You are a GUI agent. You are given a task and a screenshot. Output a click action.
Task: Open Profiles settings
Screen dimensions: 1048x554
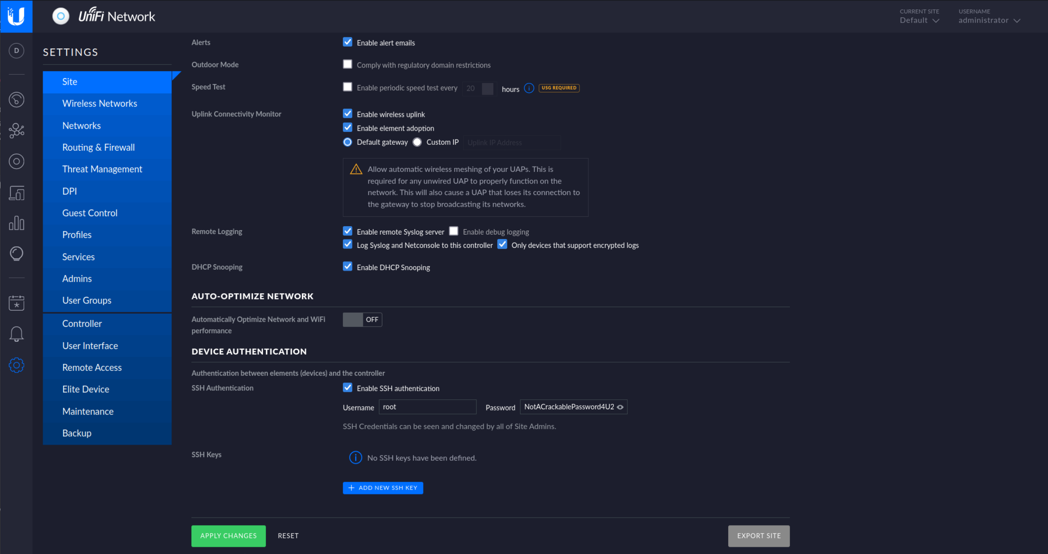(107, 235)
